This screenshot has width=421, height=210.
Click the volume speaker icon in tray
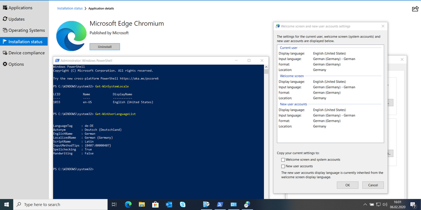[385, 205]
